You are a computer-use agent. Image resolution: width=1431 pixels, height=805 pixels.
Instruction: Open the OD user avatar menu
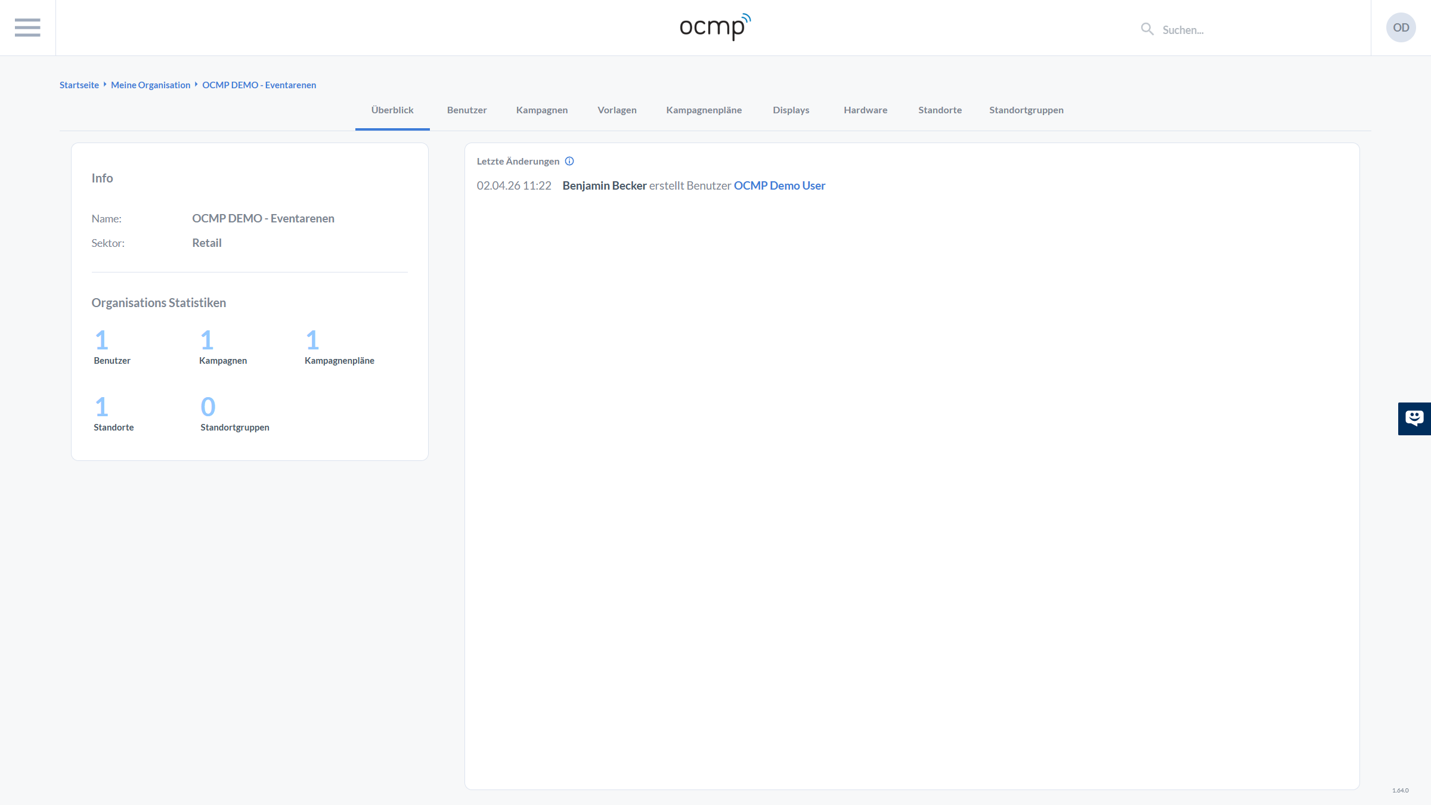click(1401, 27)
